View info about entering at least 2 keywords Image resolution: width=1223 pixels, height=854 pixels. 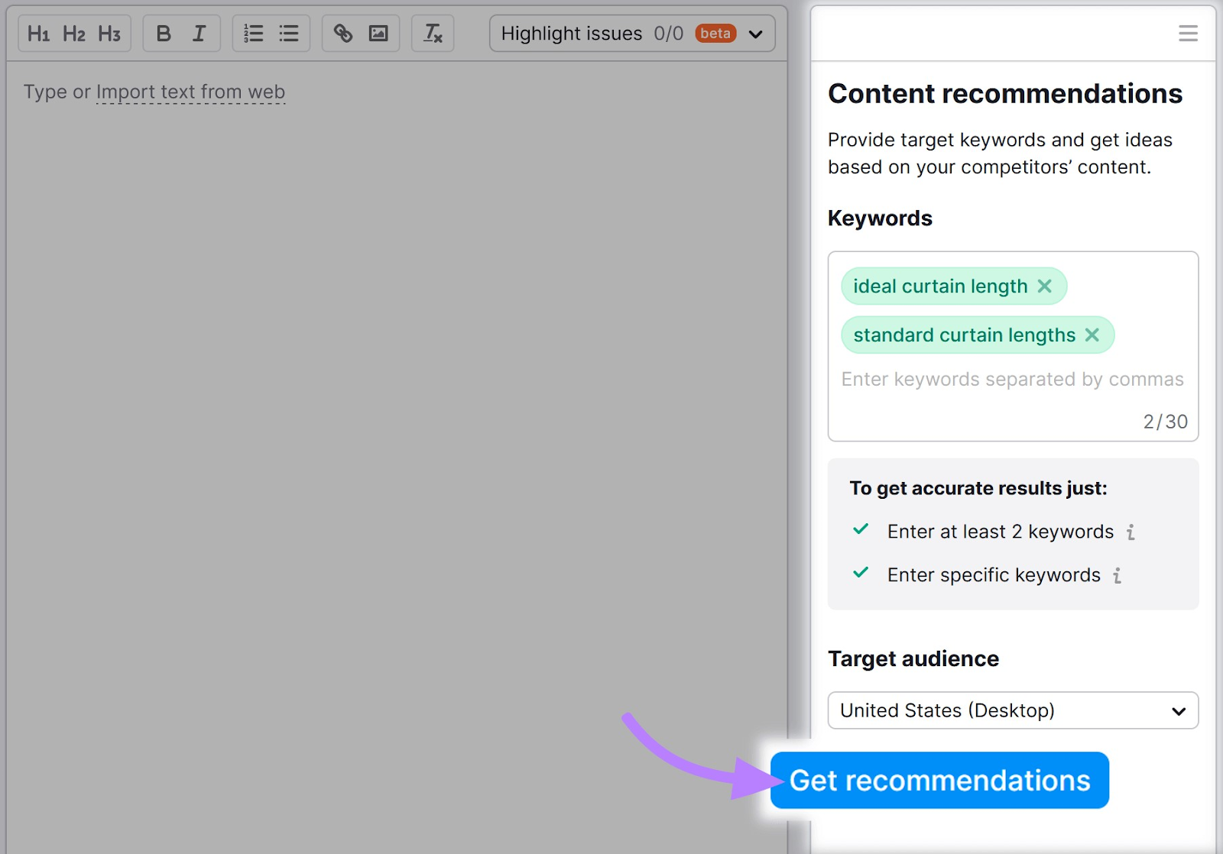tap(1131, 532)
